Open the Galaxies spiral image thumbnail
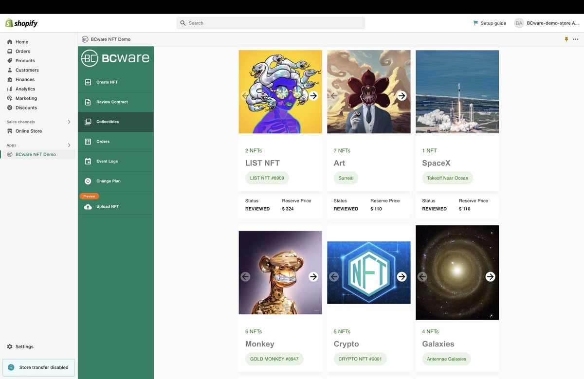584x379 pixels. (457, 272)
